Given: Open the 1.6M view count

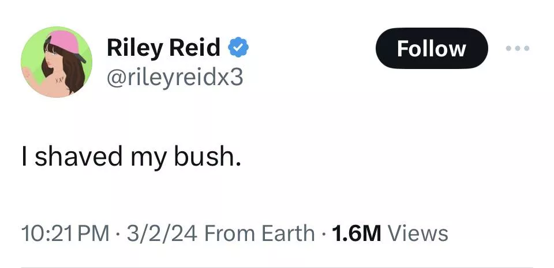Looking at the screenshot, I should coord(357,233).
